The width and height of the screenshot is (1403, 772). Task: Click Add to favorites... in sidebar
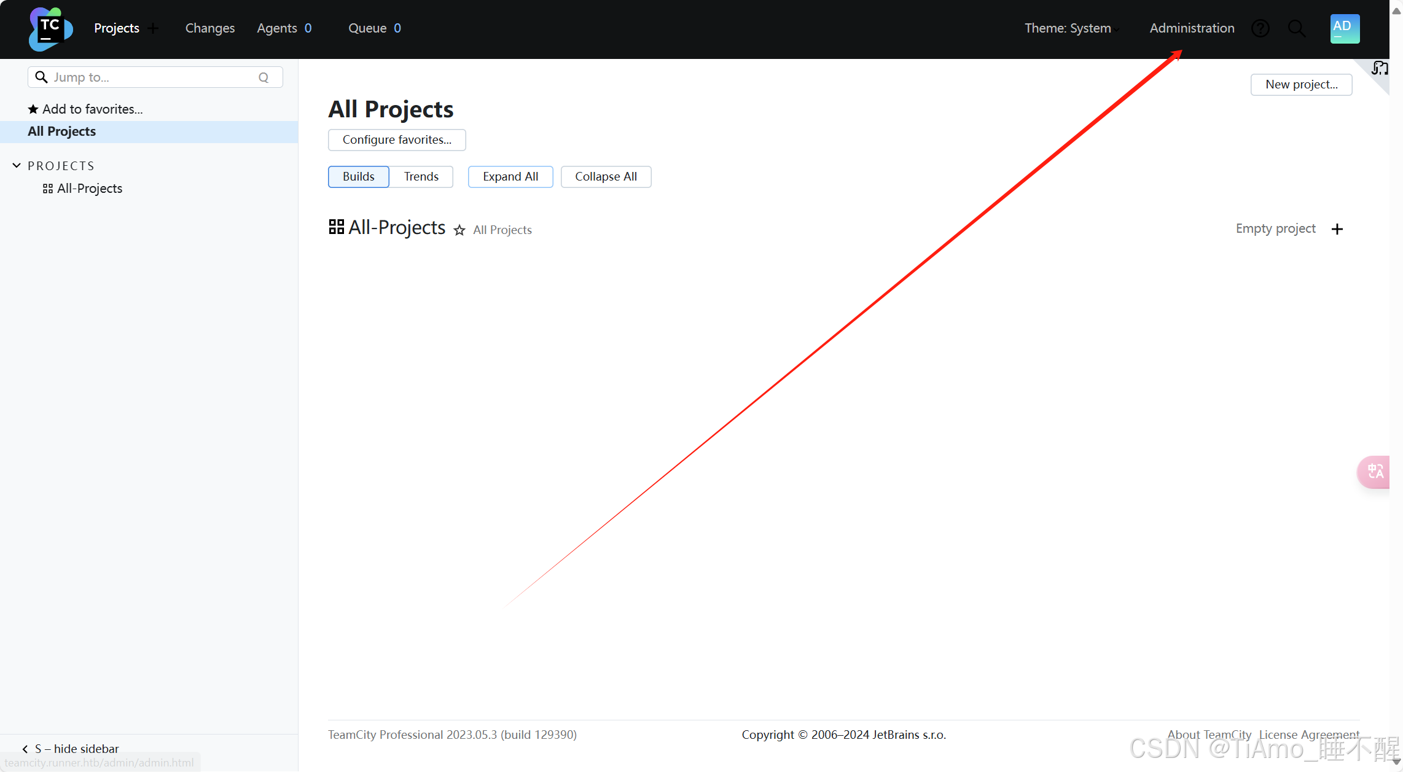click(85, 109)
